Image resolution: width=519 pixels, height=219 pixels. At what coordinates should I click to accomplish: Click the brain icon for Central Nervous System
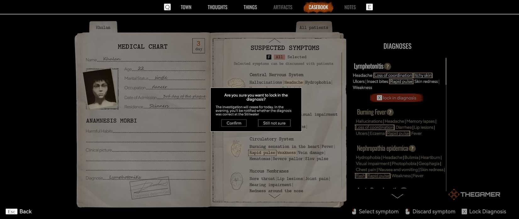pos(236,83)
